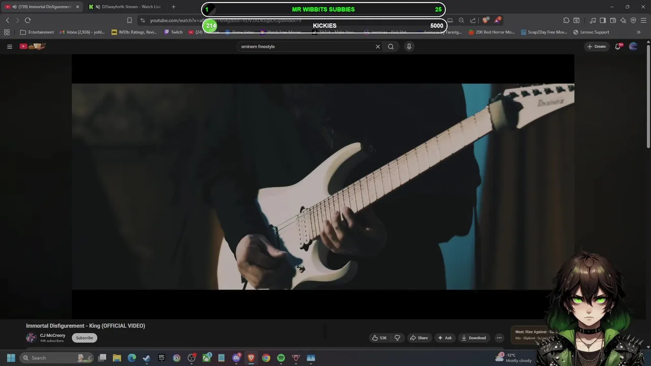Open 200 Best Horror Movies bookmark
Image resolution: width=651 pixels, height=366 pixels.
(491, 32)
